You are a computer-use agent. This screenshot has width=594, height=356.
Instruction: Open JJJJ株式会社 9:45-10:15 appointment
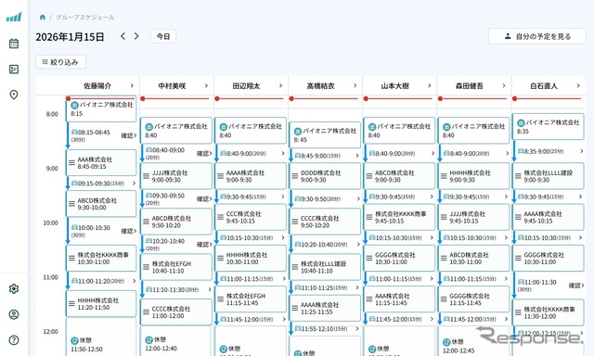click(473, 217)
